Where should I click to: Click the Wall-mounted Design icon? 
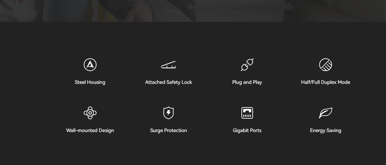[90, 113]
